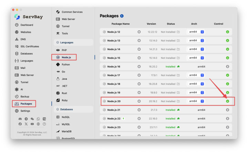Select MariaDB in the package categories
Viewport: 248px width, 153px height.
[x=64, y=131]
